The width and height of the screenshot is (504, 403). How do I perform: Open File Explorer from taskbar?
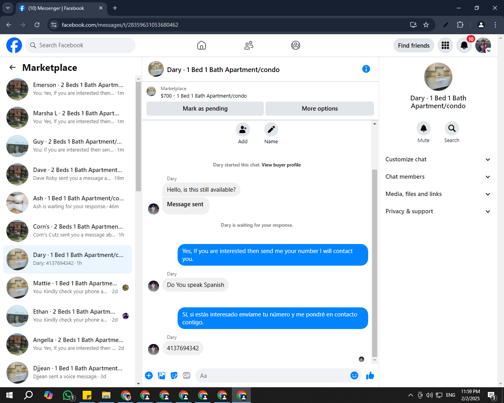[x=106, y=395]
